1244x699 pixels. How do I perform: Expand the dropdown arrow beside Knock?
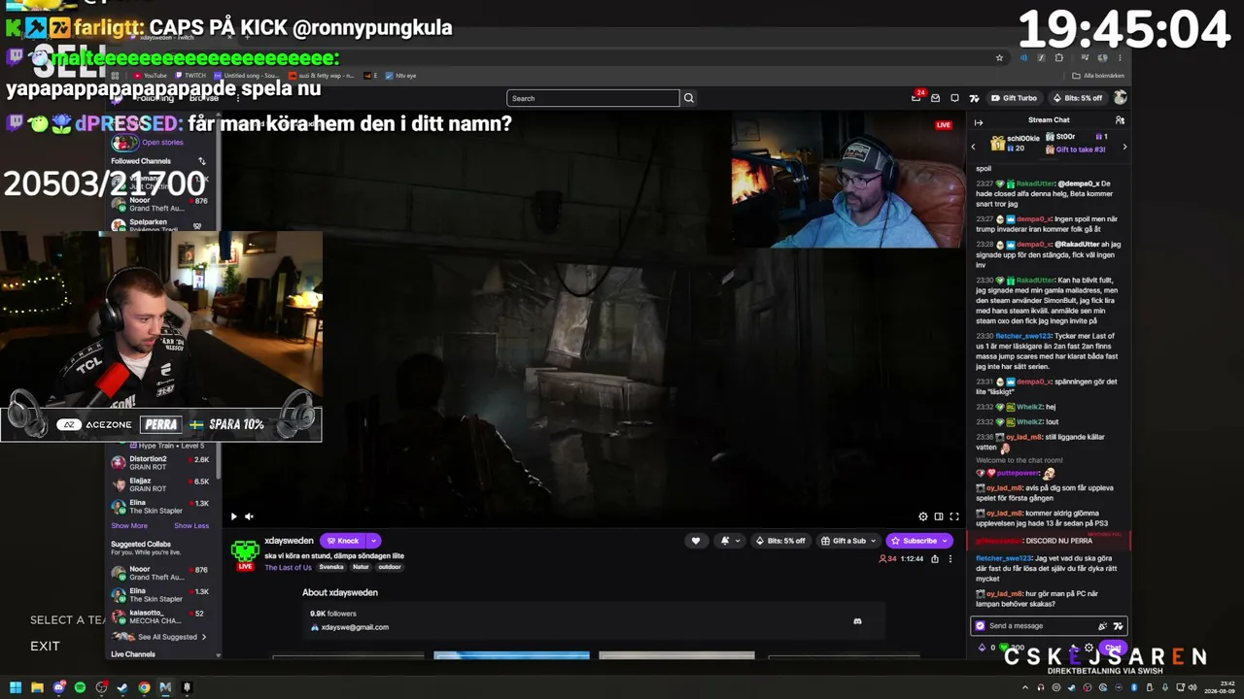[x=373, y=541]
